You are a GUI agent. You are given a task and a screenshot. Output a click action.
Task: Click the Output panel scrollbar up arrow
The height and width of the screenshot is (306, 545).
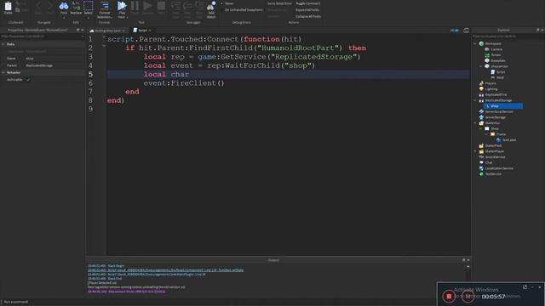click(x=468, y=266)
